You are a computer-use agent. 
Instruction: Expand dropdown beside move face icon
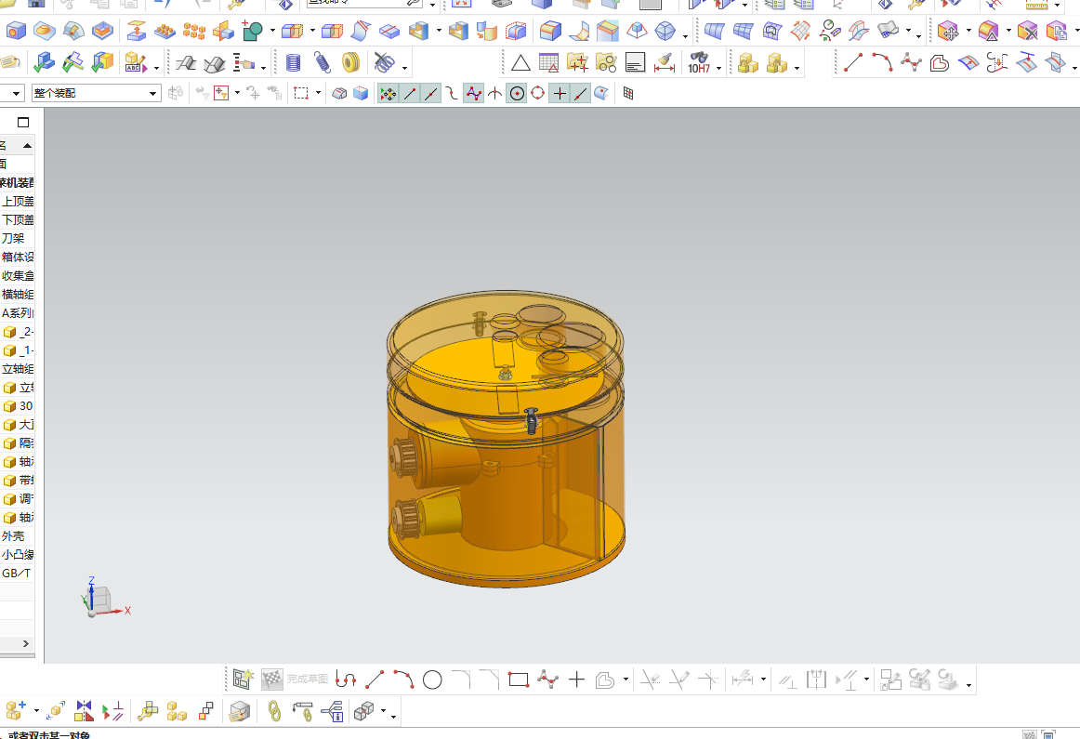pos(968,31)
